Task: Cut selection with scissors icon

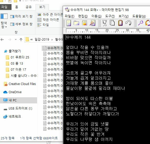Action: [x=104, y=23]
